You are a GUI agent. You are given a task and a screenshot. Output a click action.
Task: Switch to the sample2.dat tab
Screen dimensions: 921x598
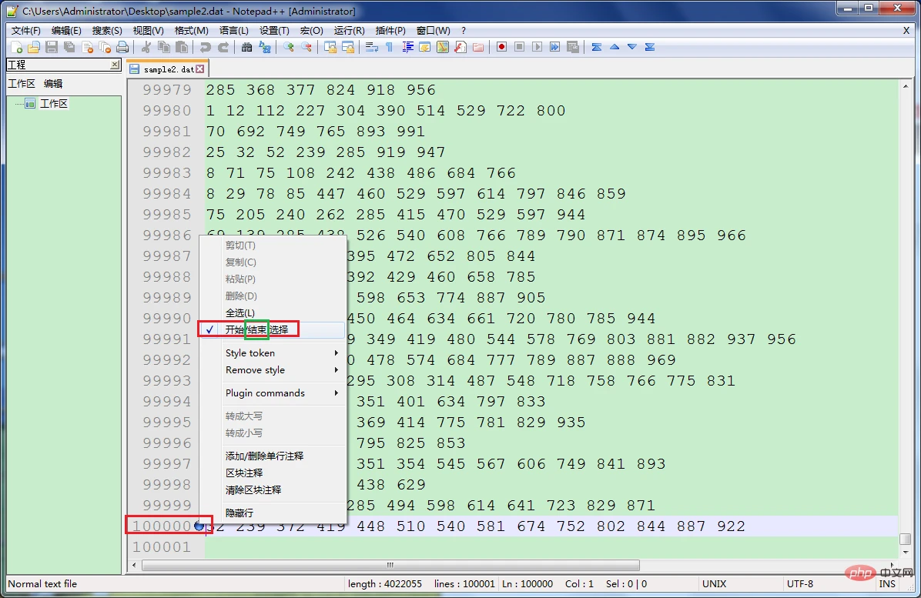pyautogui.click(x=167, y=69)
